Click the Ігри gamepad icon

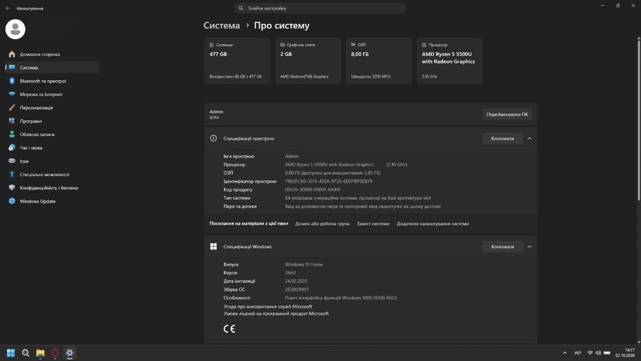click(12, 161)
